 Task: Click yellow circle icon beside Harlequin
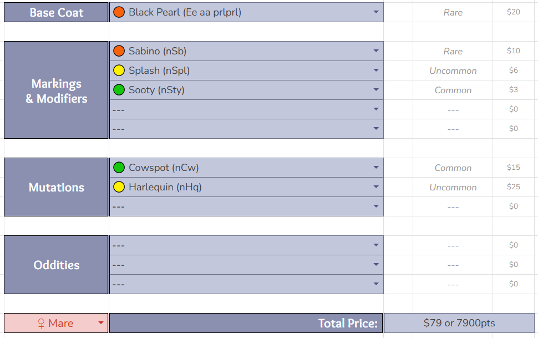119,187
